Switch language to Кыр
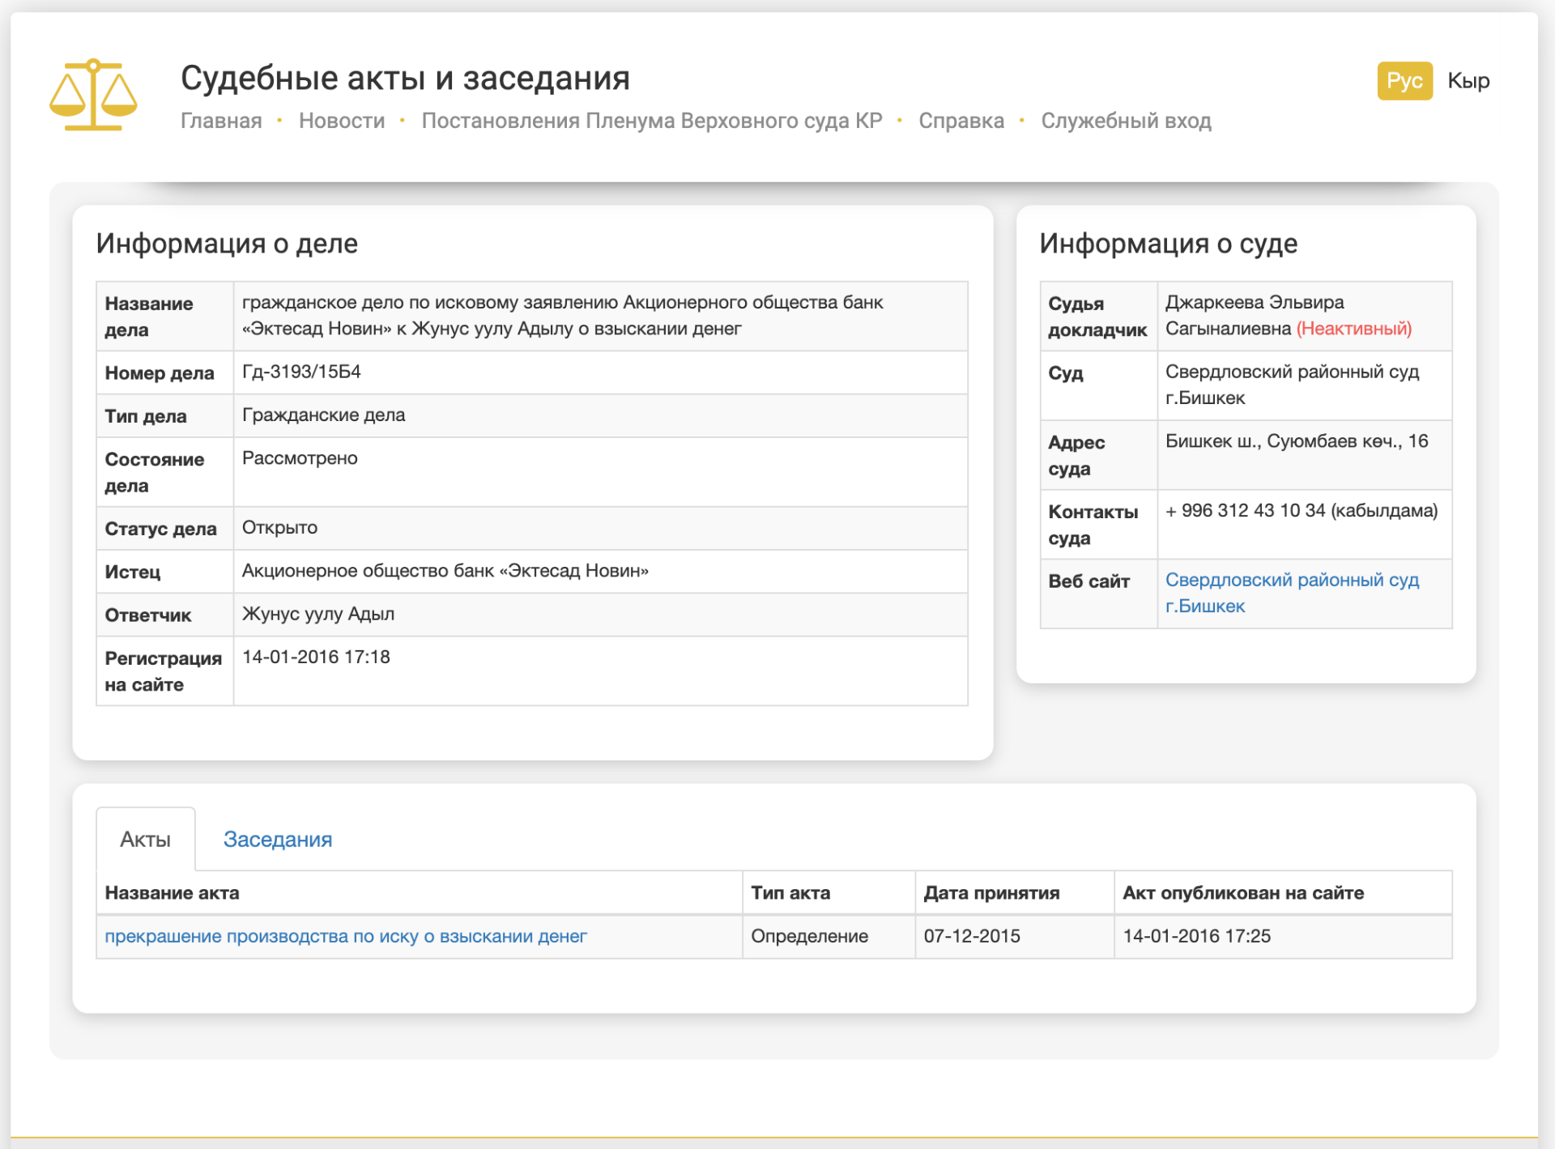Image resolution: width=1555 pixels, height=1149 pixels. pyautogui.click(x=1468, y=81)
